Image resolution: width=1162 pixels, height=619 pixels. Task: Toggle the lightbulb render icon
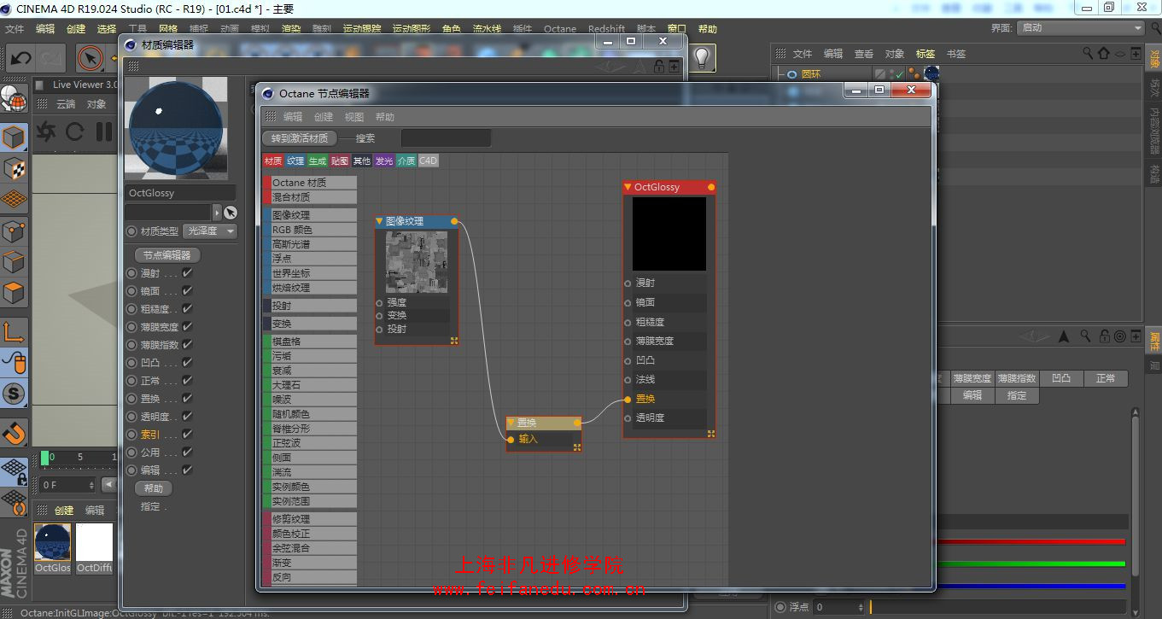click(x=702, y=57)
